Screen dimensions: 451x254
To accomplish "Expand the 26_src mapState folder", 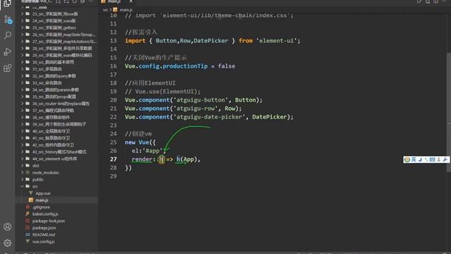I will 63,35.
